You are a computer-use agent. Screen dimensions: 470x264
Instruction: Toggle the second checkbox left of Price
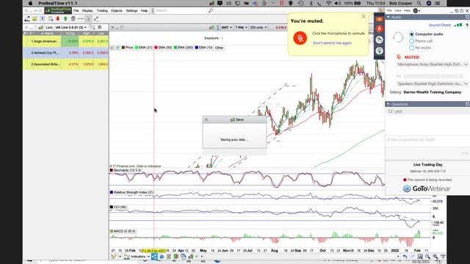coord(117,48)
